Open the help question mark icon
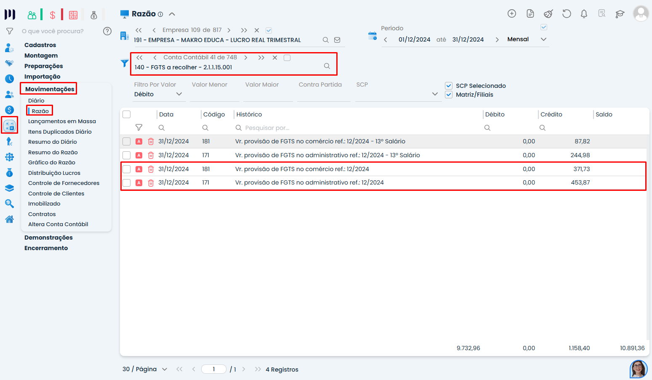This screenshot has height=380, width=652. point(107,31)
